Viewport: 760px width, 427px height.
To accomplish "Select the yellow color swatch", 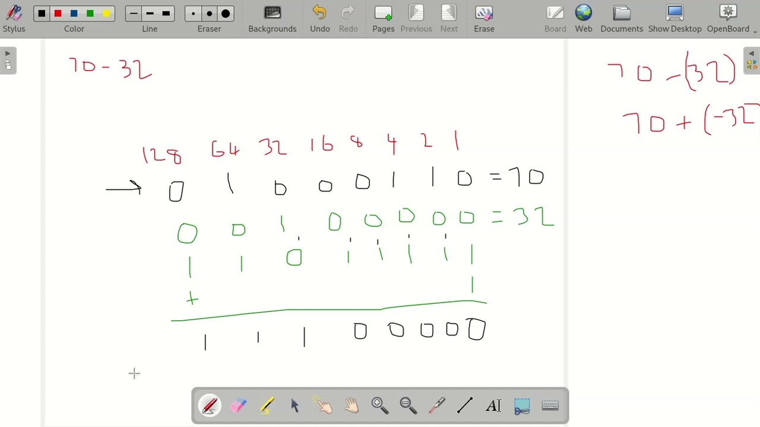I will pos(107,14).
